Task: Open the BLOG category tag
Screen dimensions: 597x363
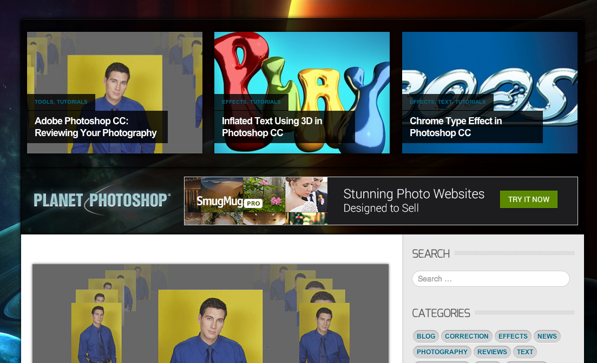Action: tap(425, 337)
